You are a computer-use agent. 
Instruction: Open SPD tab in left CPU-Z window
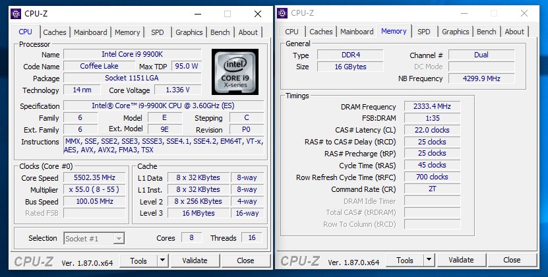157,32
